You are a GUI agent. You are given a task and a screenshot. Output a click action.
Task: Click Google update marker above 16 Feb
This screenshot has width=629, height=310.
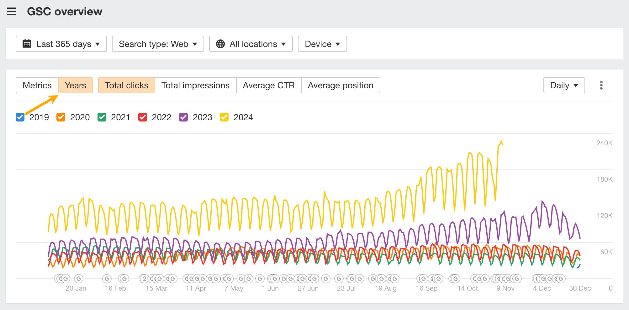[107, 278]
